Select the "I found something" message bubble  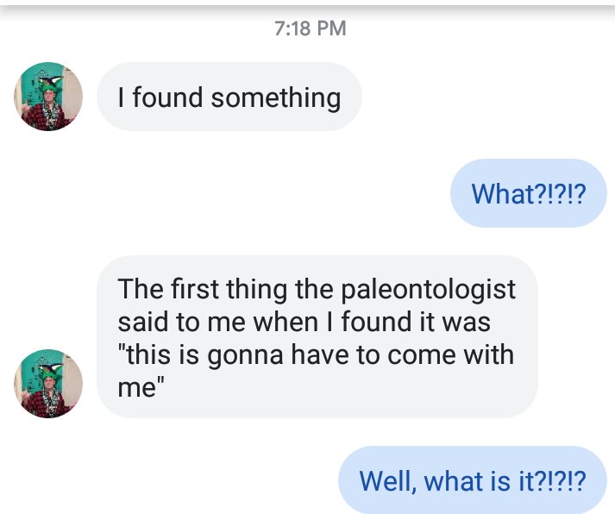tap(229, 97)
